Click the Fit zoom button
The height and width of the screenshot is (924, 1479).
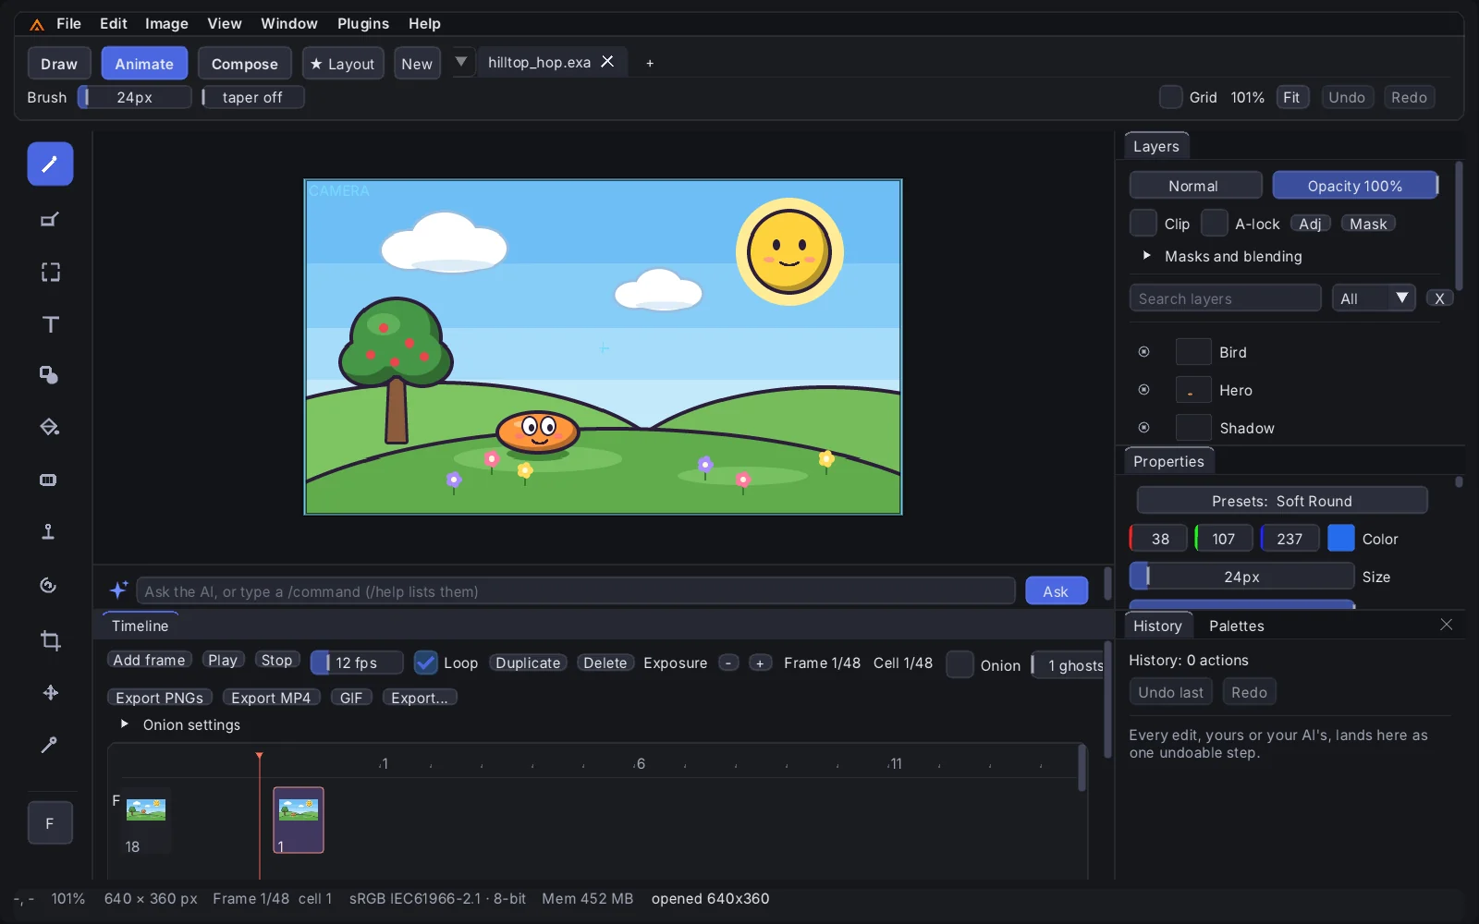tap(1292, 97)
